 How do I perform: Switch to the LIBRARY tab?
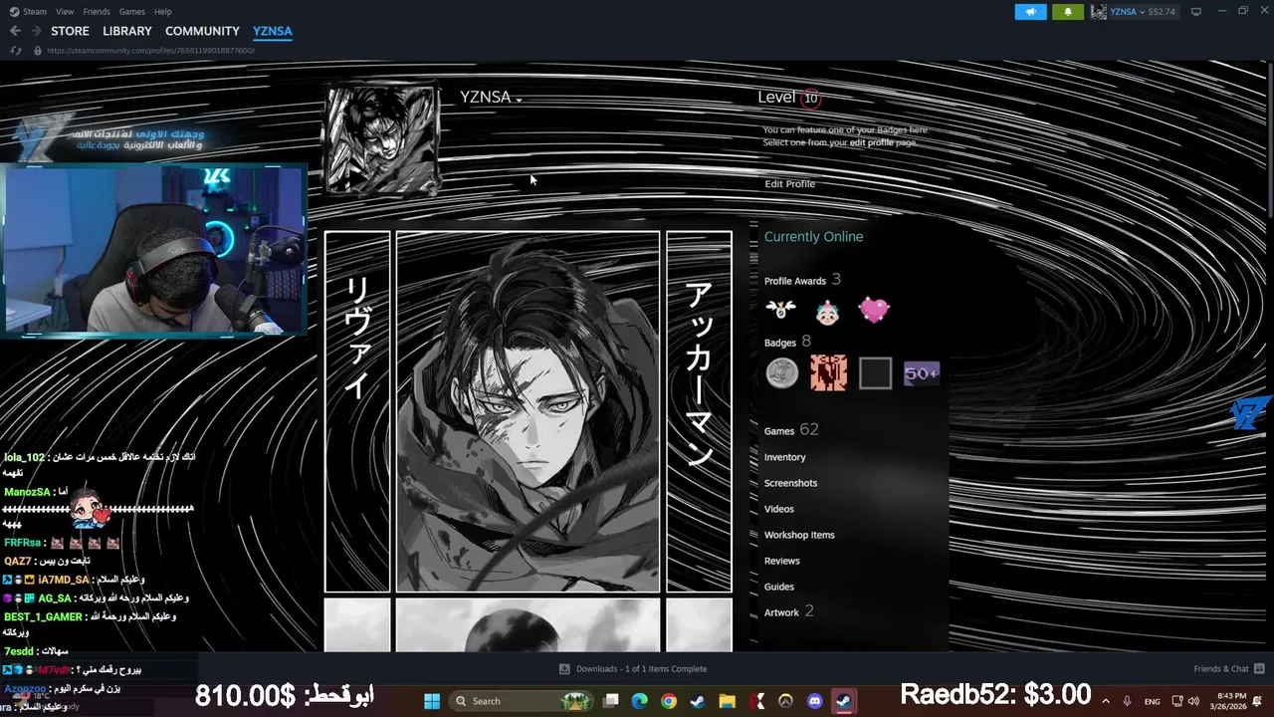(127, 31)
